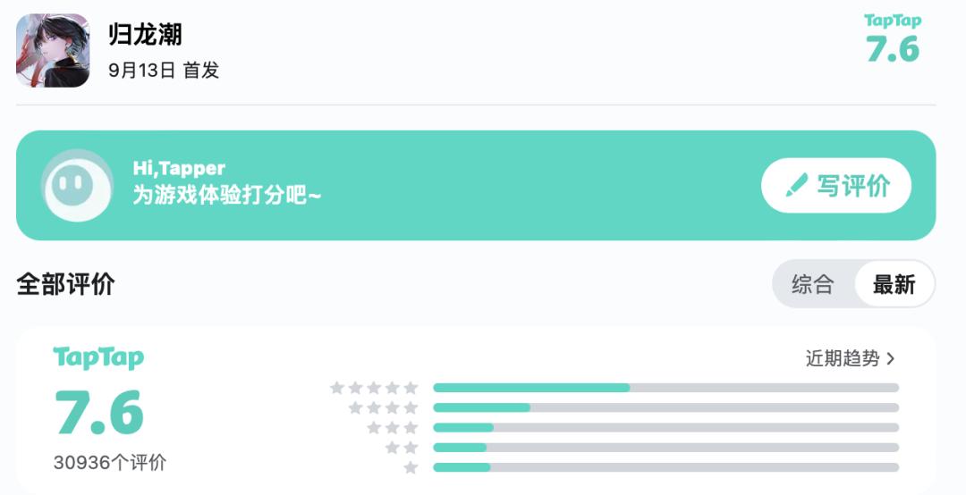This screenshot has width=966, height=495.
Task: Click the 7.6 score in top right
Action: [x=893, y=48]
